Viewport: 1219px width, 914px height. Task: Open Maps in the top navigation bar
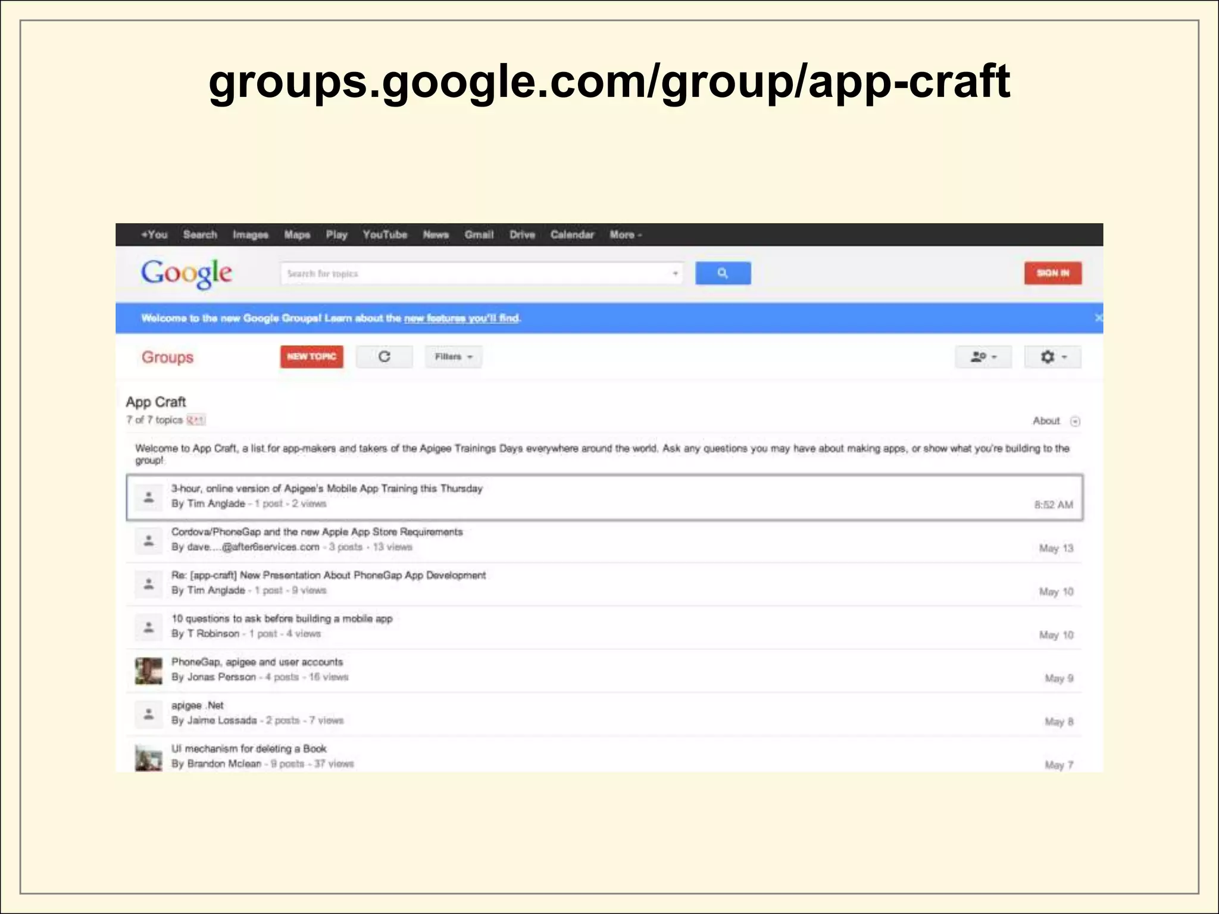[297, 234]
